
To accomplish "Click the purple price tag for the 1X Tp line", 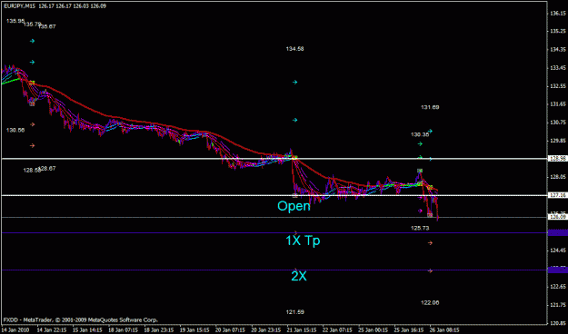I will (558, 232).
